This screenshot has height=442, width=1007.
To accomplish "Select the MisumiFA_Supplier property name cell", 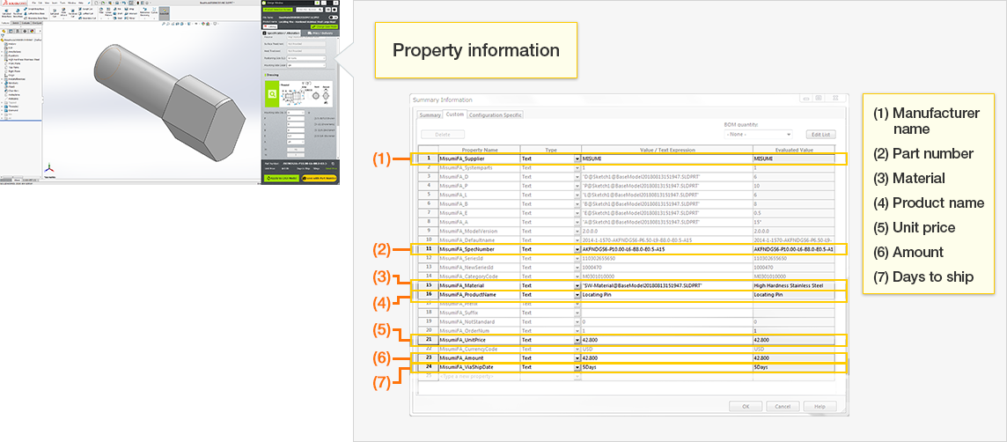I will (x=479, y=158).
